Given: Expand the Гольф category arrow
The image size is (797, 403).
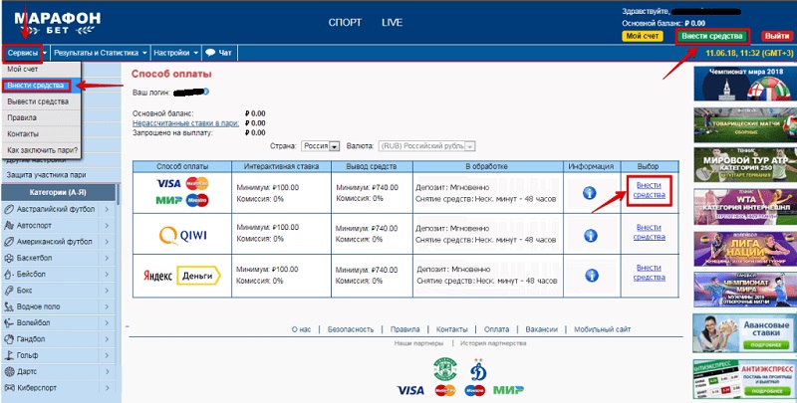Looking at the screenshot, I should (x=109, y=355).
